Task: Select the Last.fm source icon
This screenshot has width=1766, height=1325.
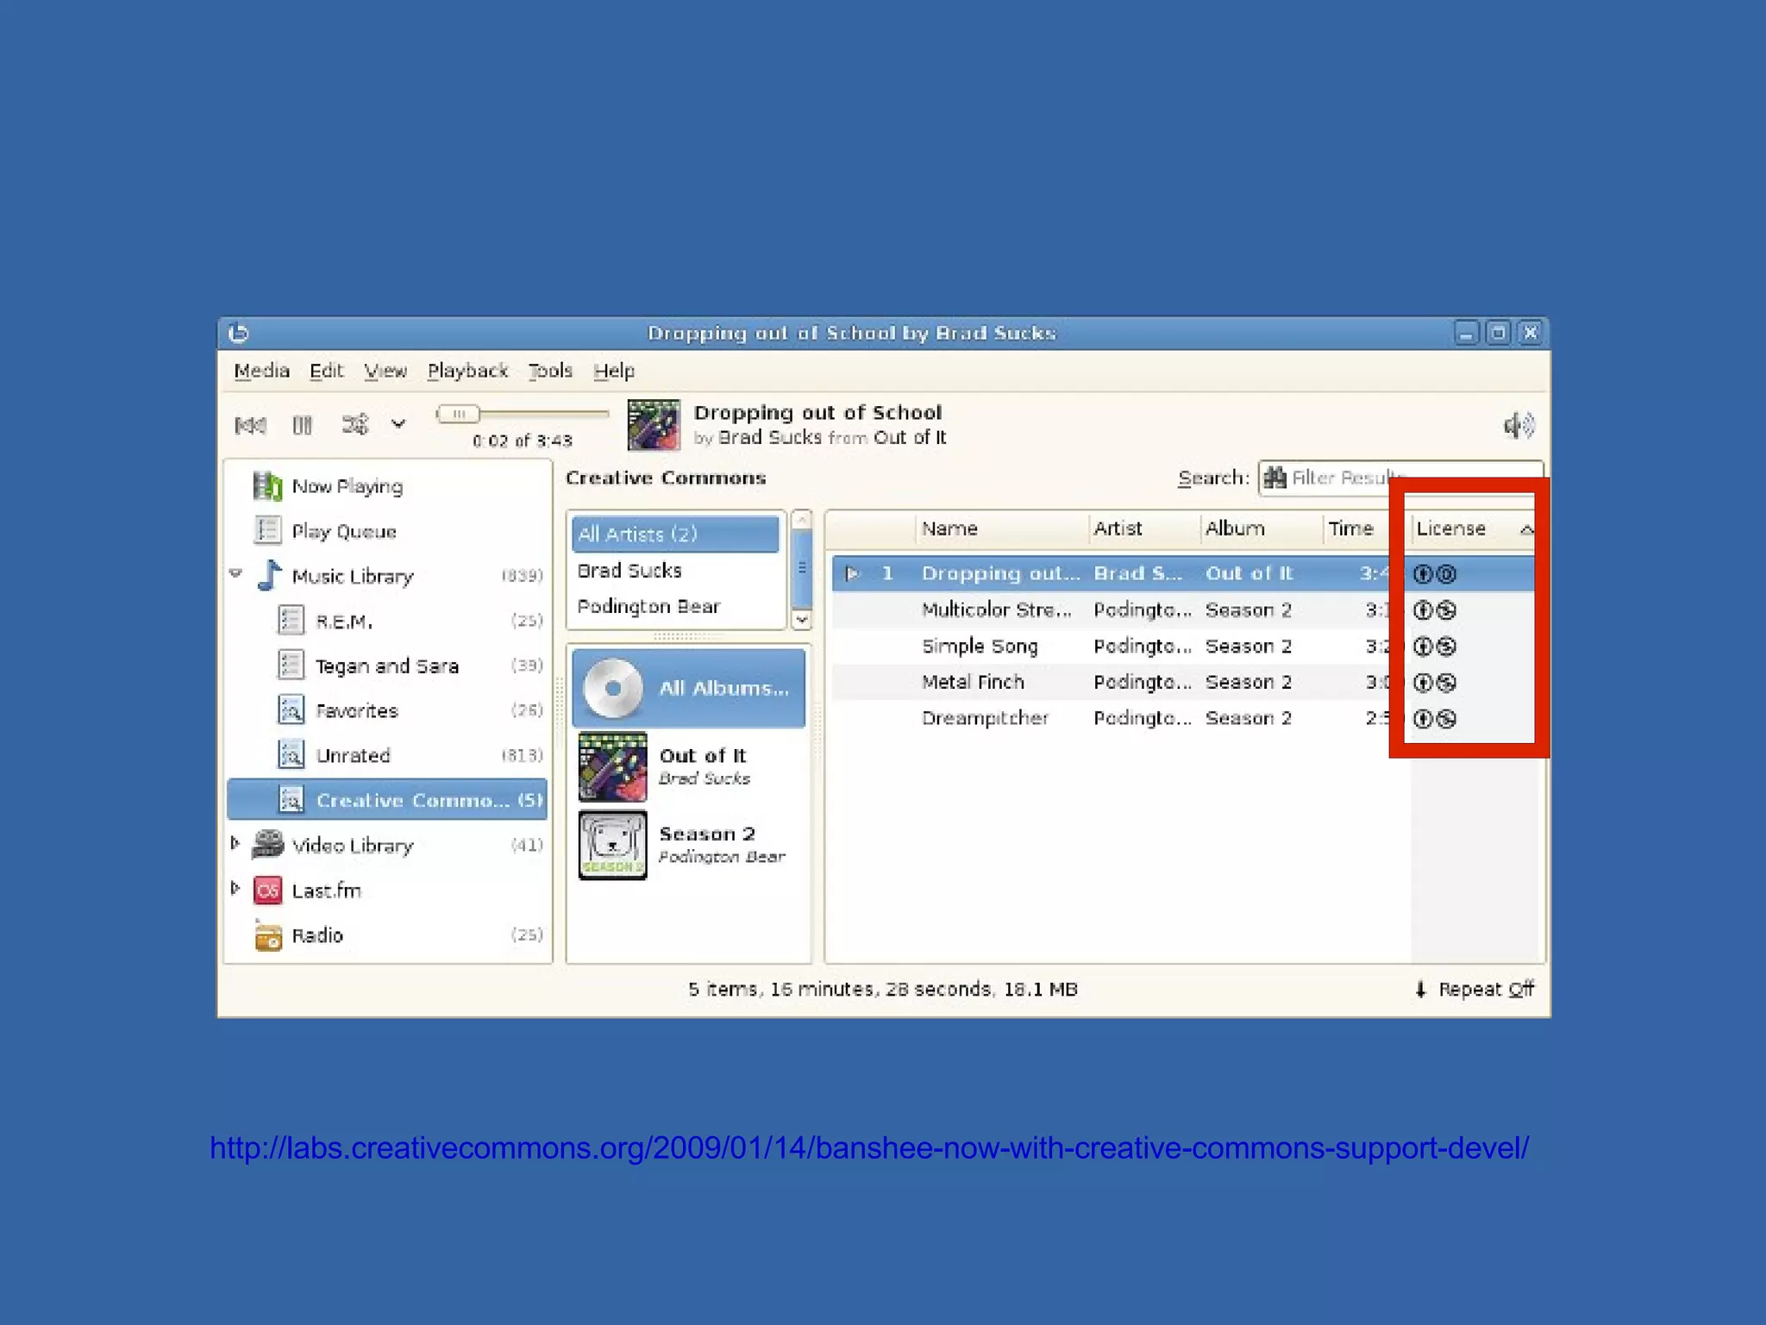Action: 268,891
